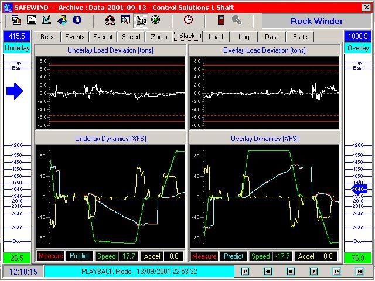
Task: Click the 12:10:15 clock display
Action: (23, 272)
